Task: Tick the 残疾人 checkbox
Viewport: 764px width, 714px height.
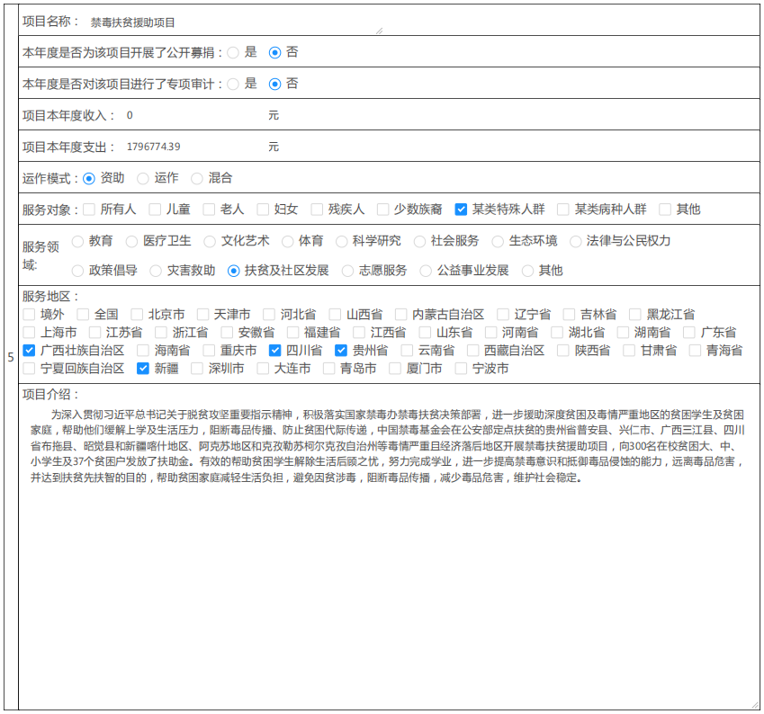Action: coord(317,210)
